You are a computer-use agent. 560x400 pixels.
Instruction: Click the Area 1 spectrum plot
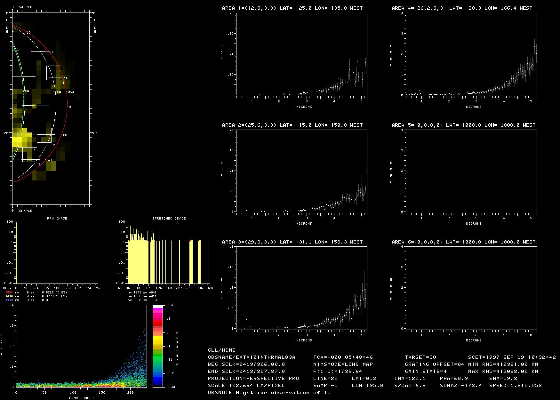tap(301, 54)
